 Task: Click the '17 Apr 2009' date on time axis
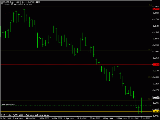coord(82,118)
